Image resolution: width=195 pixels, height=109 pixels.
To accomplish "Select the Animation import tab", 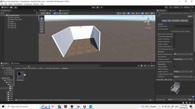I will (176, 21).
